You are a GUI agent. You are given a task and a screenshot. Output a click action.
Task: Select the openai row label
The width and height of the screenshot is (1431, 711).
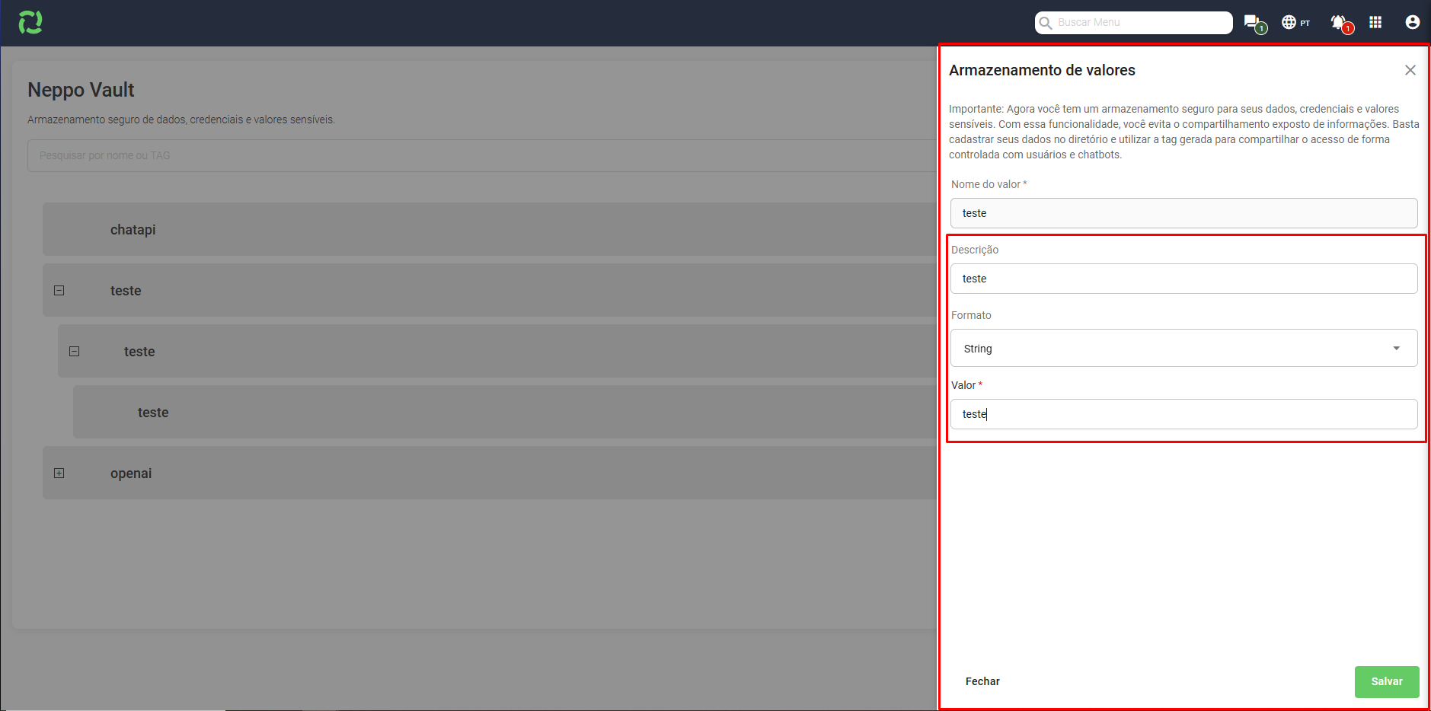[131, 473]
